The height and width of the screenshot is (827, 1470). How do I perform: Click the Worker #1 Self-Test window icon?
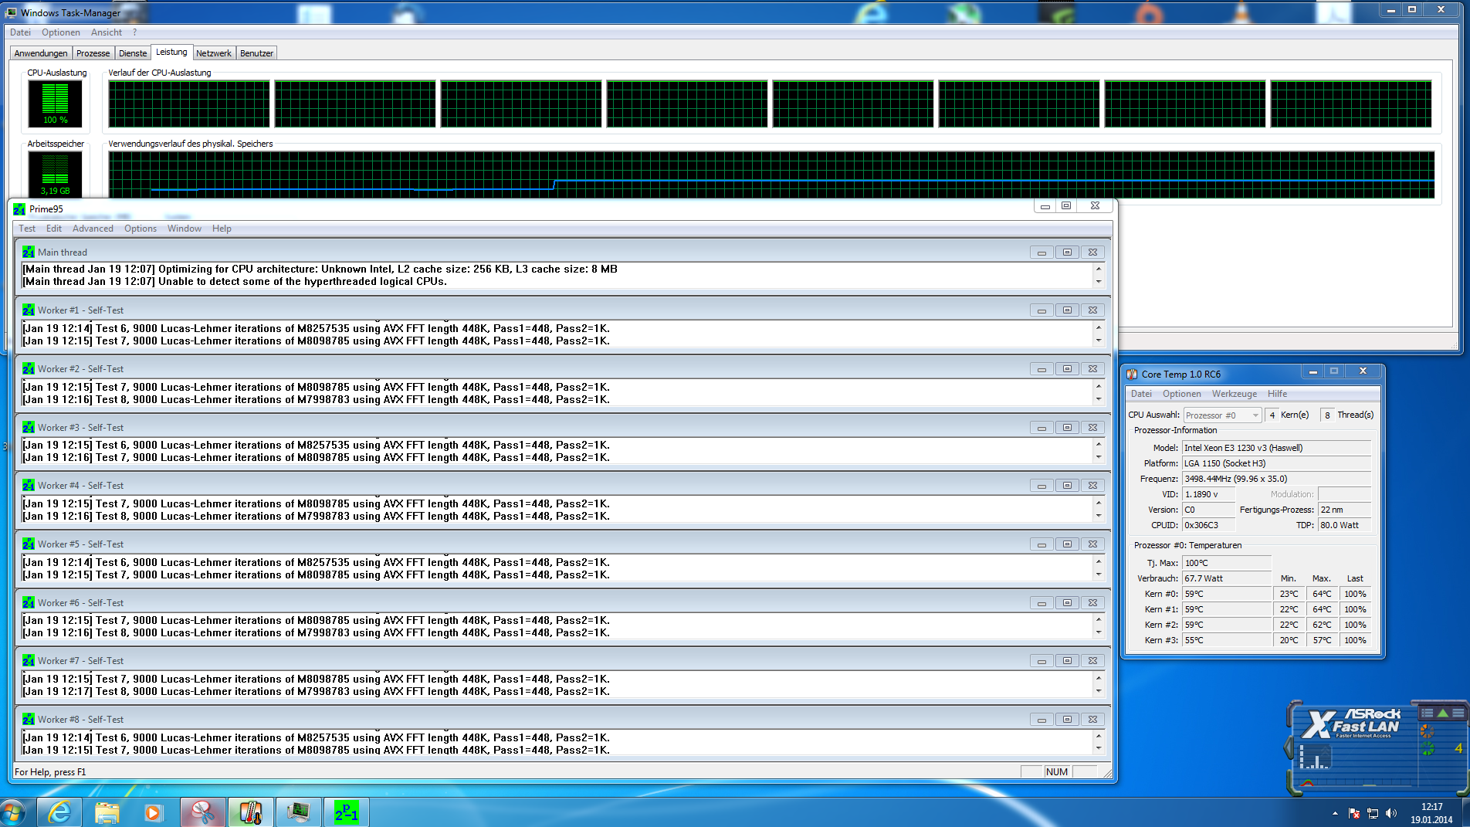click(x=29, y=310)
